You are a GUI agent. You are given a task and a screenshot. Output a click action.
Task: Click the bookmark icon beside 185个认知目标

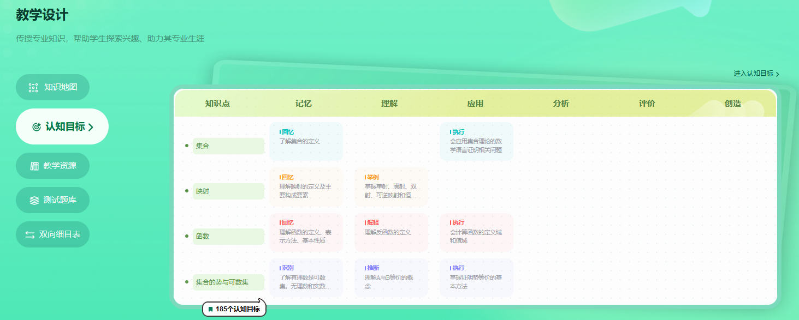tap(210, 309)
